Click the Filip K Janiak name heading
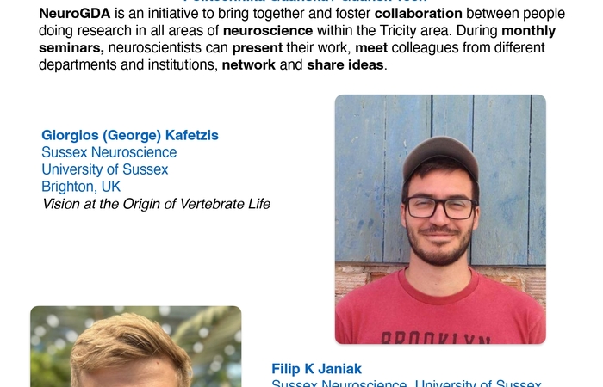The height and width of the screenshot is (387, 603). point(317,368)
